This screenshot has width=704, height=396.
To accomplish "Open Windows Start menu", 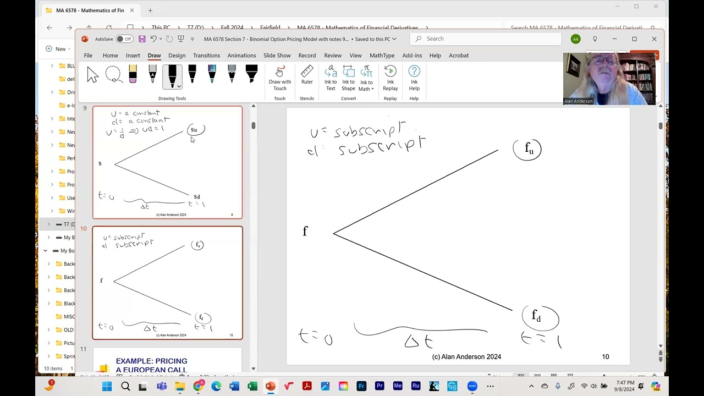I will click(107, 386).
